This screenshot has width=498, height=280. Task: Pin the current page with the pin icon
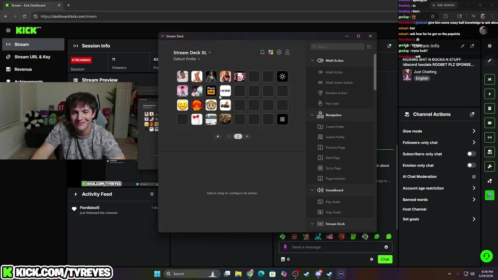click(x=218, y=136)
